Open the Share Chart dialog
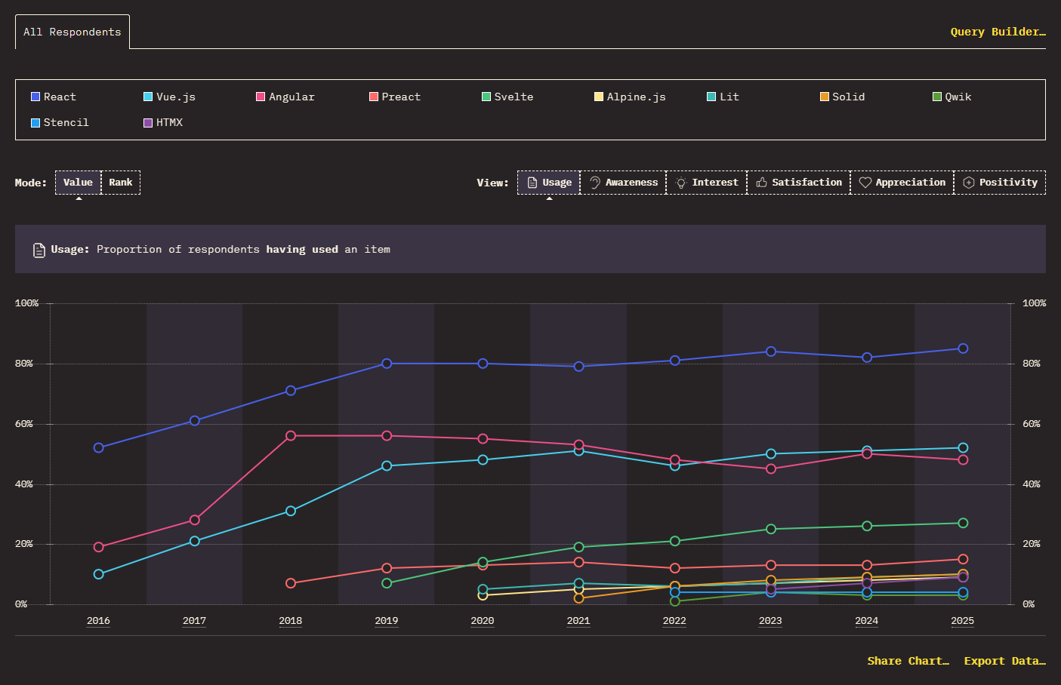The width and height of the screenshot is (1061, 685). tap(908, 661)
